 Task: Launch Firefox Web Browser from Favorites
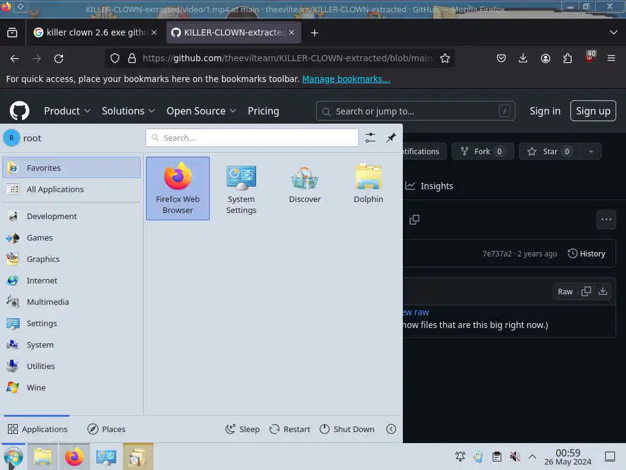coord(178,188)
